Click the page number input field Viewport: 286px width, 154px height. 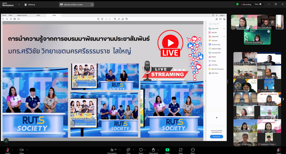106,19
